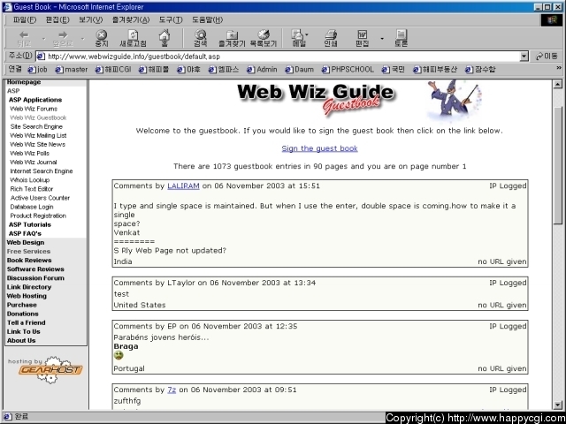Click the Back (뒤로) toolbar arrow
The image size is (566, 424).
24,38
